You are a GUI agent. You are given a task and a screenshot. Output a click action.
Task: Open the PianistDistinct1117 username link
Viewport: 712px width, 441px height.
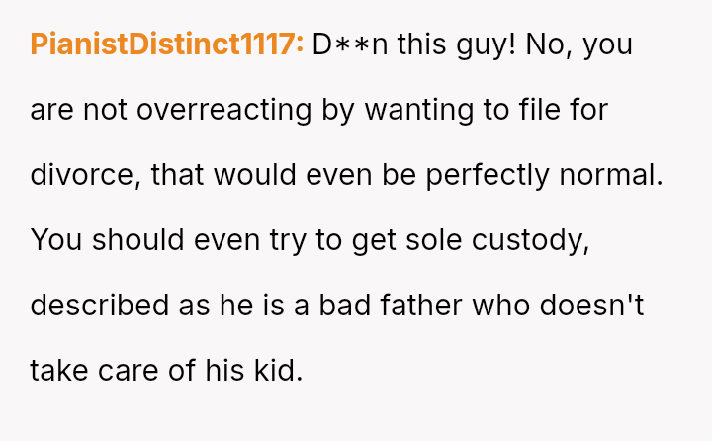[x=166, y=44]
